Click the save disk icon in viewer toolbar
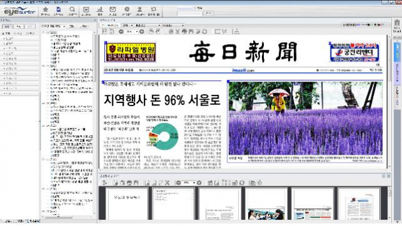Image resolution: width=402 pixels, height=226 pixels. click(x=191, y=31)
